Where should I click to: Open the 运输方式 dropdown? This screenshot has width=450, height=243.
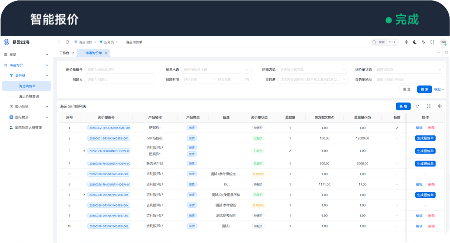pos(312,70)
